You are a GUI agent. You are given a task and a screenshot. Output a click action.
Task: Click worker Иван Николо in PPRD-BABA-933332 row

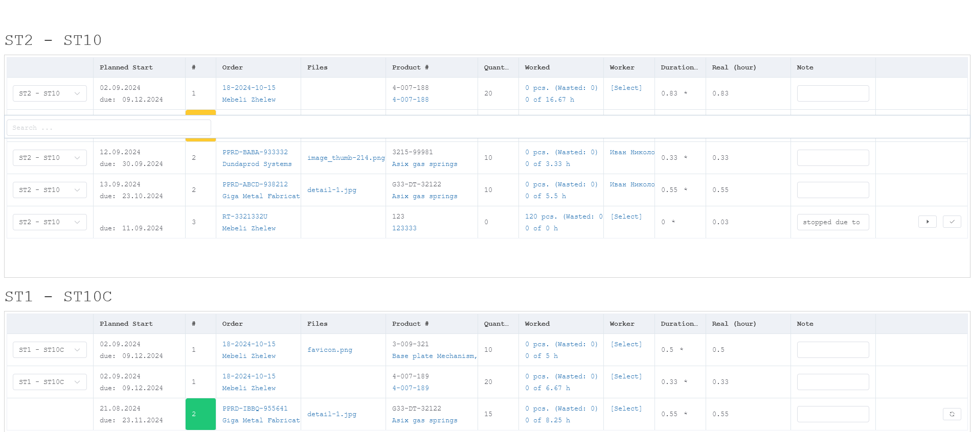[x=632, y=152]
